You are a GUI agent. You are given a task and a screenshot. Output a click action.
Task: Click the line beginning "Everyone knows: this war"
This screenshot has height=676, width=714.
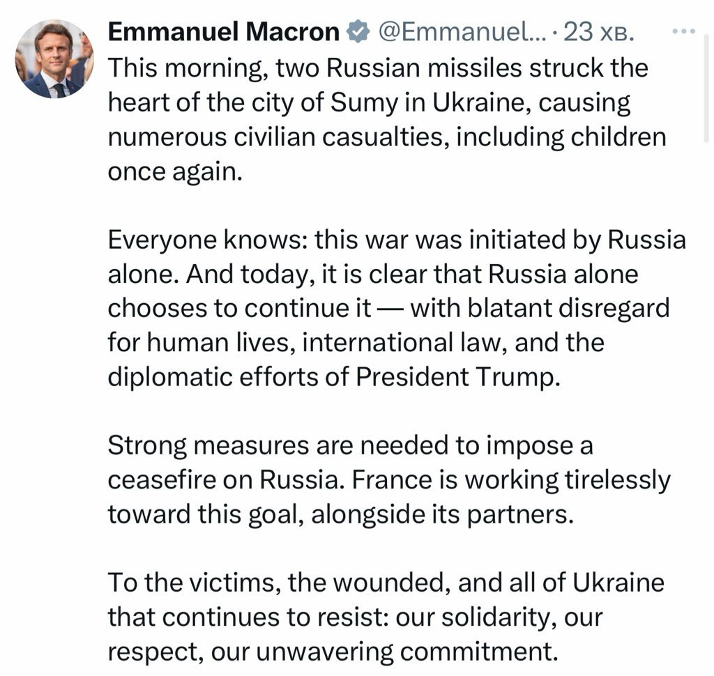pyautogui.click(x=397, y=240)
